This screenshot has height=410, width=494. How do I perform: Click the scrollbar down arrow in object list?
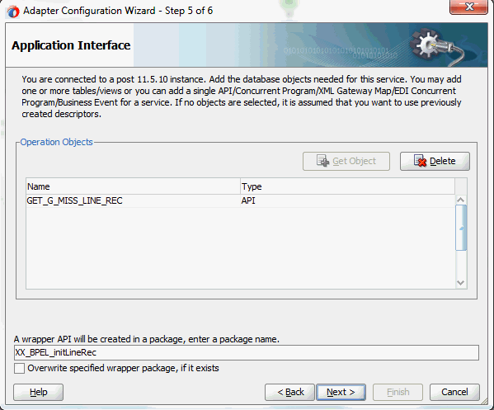coord(461,283)
